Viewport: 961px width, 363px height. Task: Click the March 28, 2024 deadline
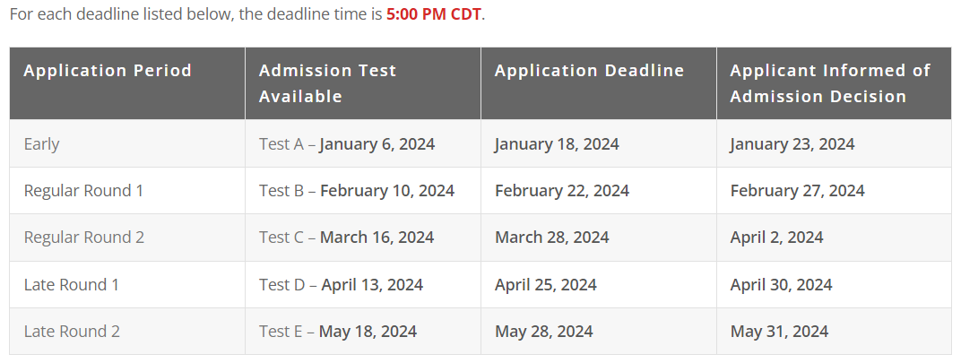[551, 238]
